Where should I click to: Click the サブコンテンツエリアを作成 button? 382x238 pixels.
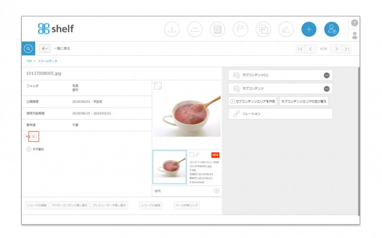(253, 101)
